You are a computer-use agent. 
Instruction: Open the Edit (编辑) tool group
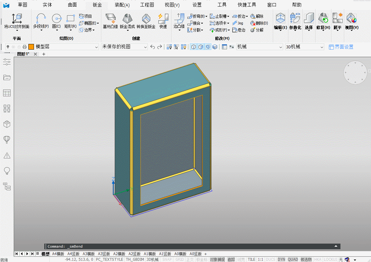281,22
